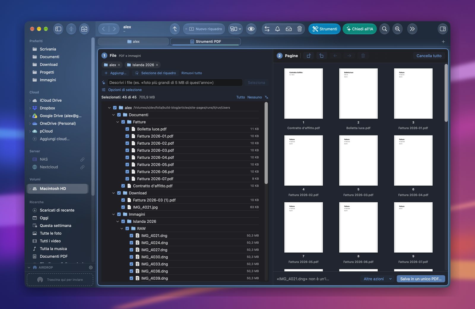Open AirDrop settings gear
Image resolution: width=475 pixels, height=309 pixels.
click(91, 267)
